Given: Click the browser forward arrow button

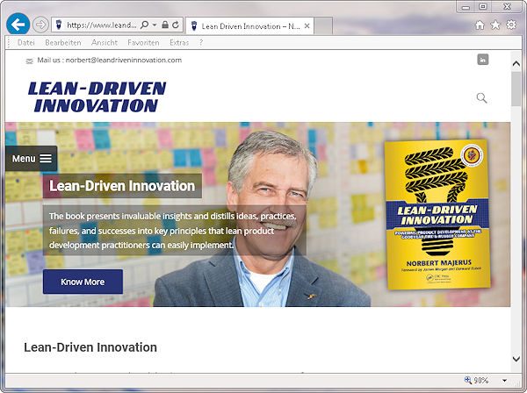Looking at the screenshot, I should [x=40, y=25].
